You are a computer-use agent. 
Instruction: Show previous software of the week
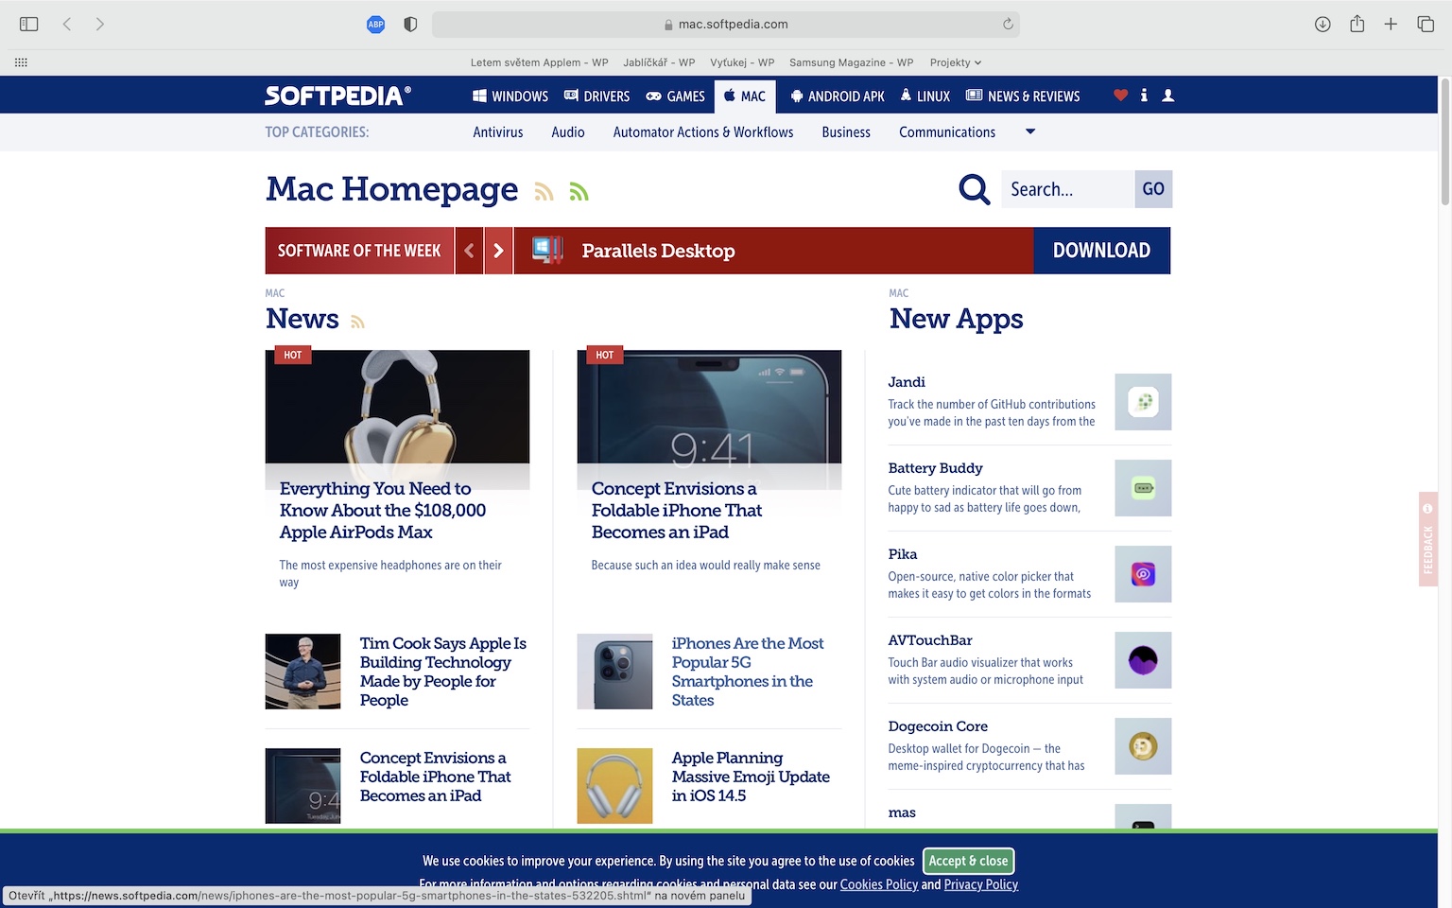point(469,251)
